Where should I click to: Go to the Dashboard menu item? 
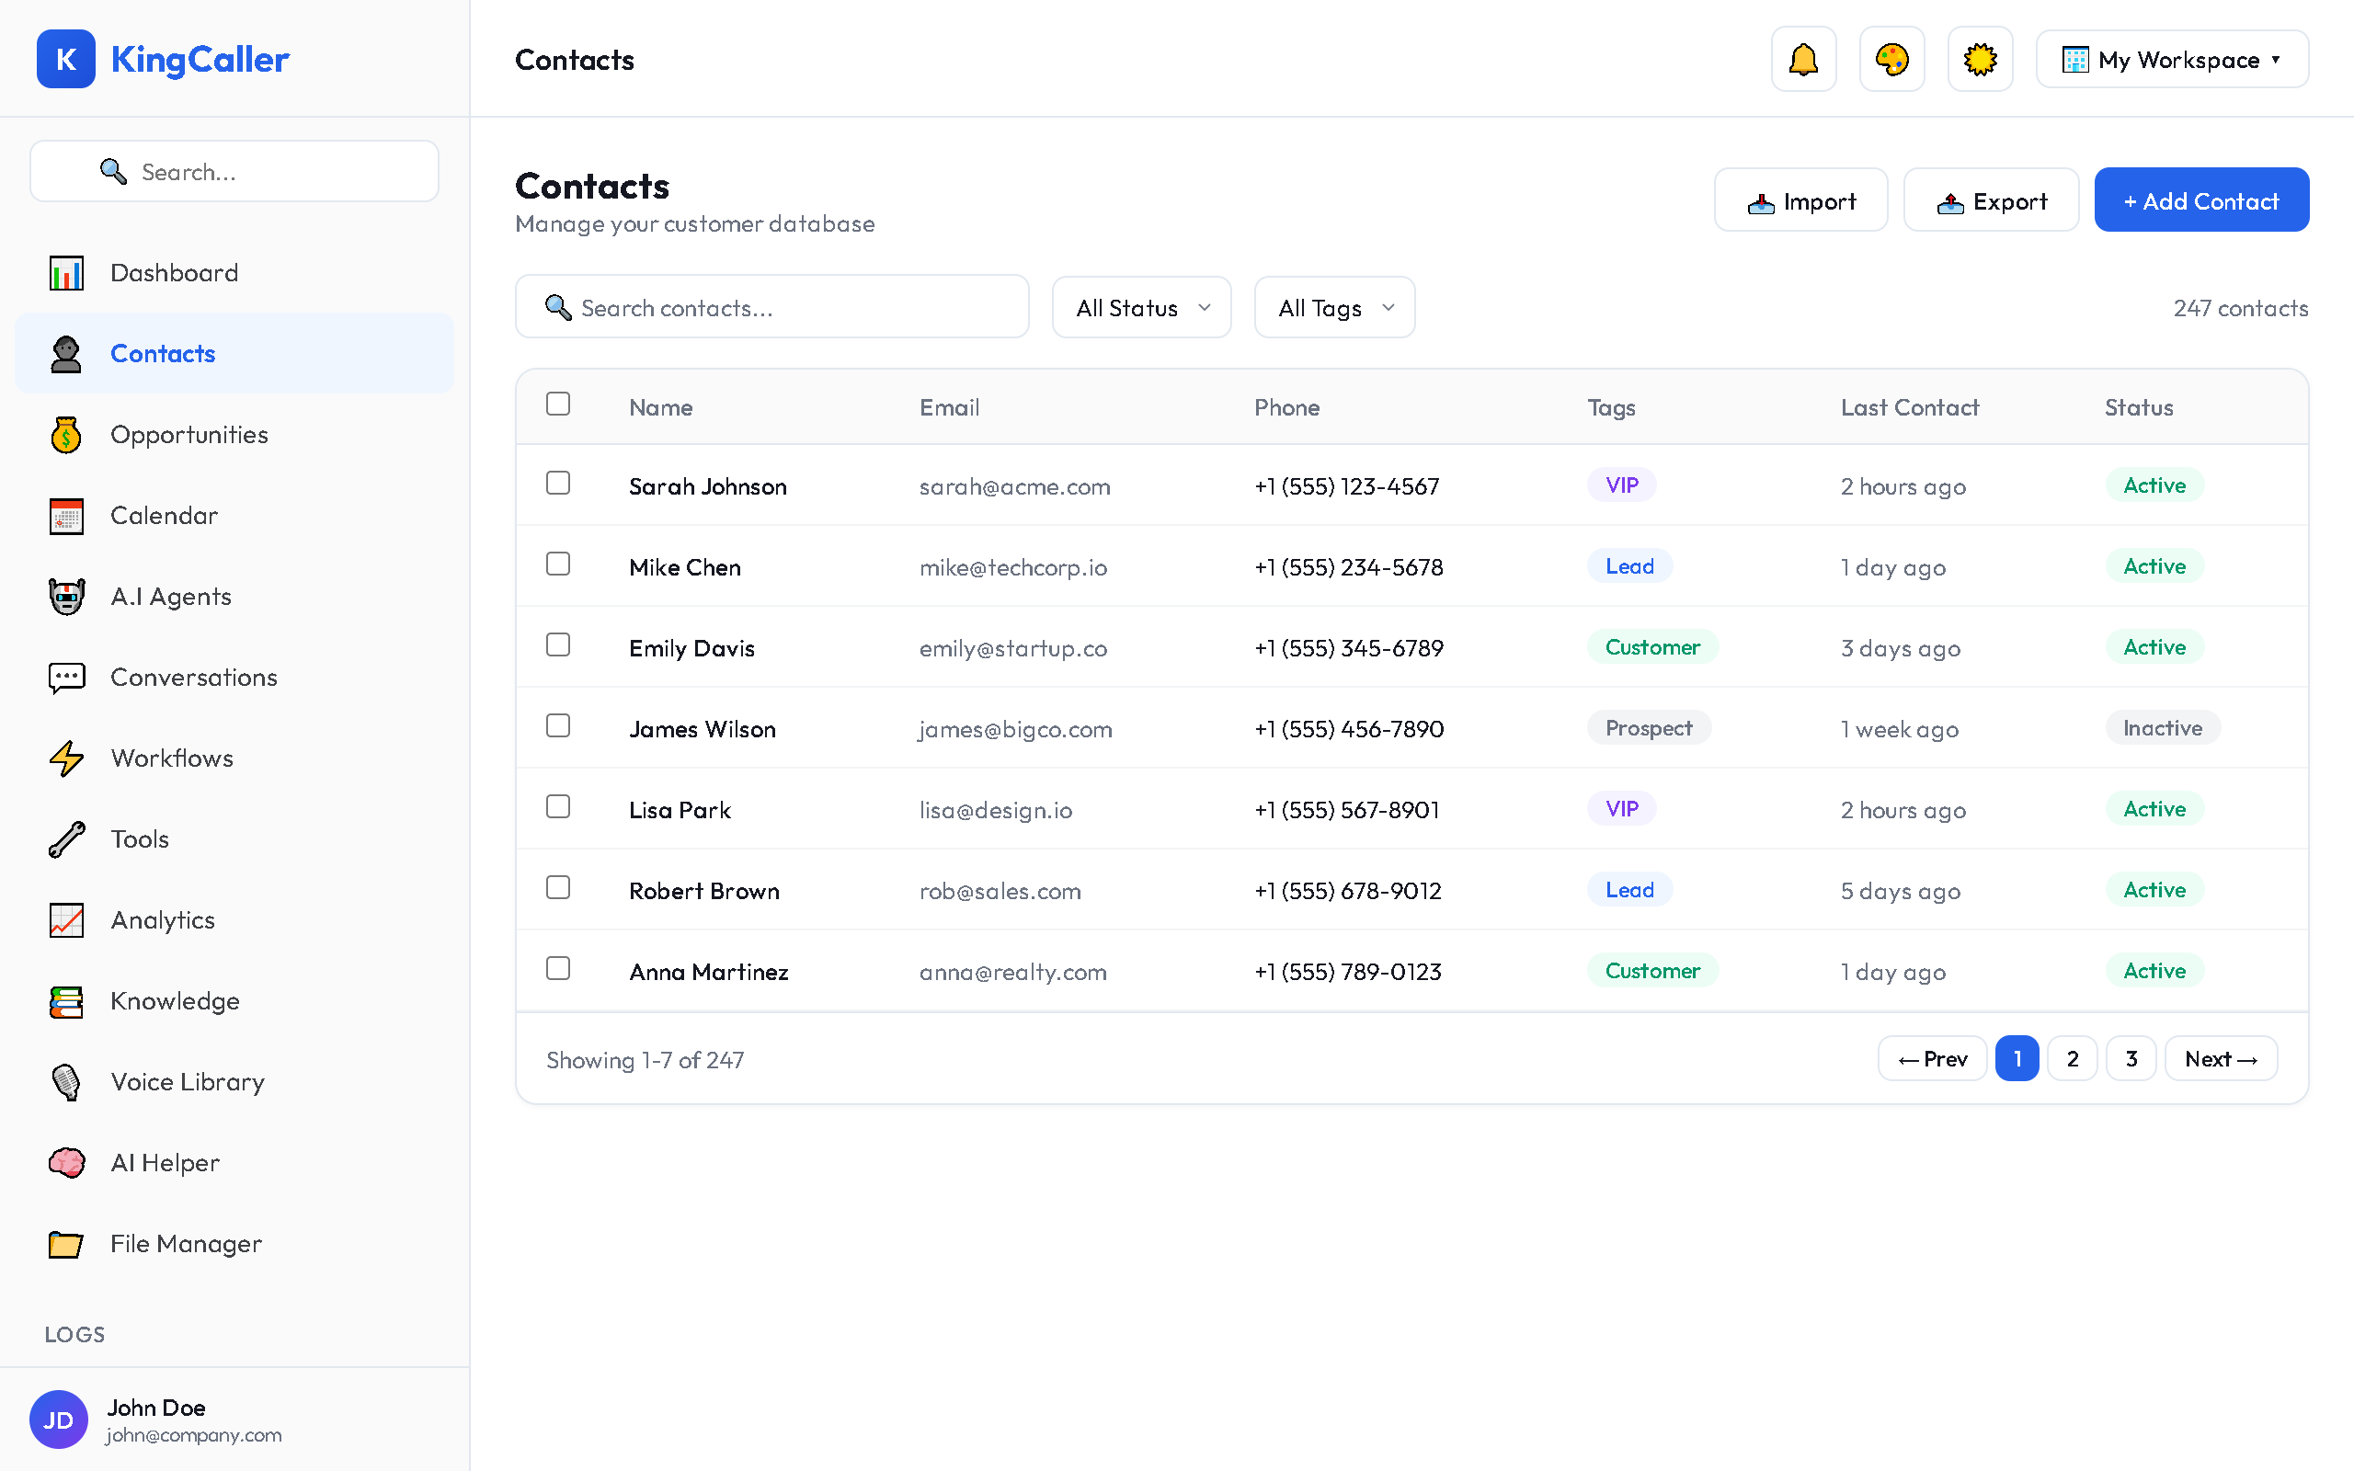click(x=174, y=272)
